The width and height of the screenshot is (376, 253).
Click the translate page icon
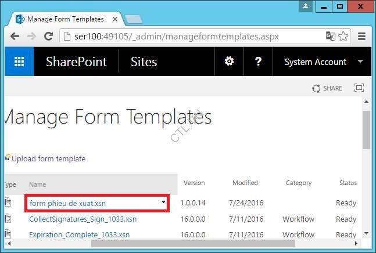(331, 37)
